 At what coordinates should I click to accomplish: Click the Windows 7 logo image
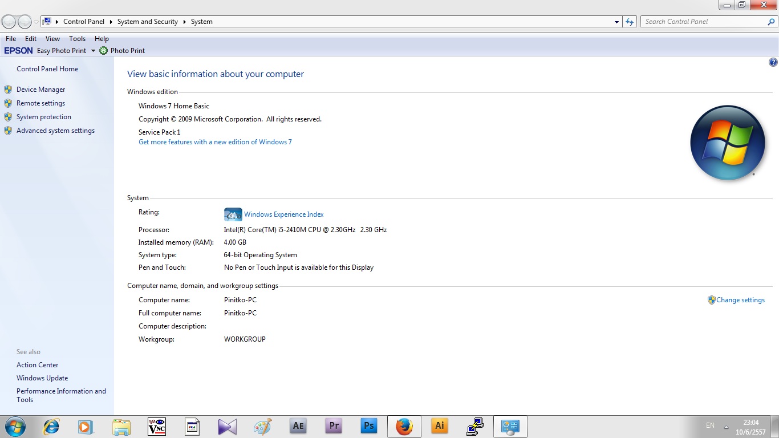pyautogui.click(x=728, y=143)
